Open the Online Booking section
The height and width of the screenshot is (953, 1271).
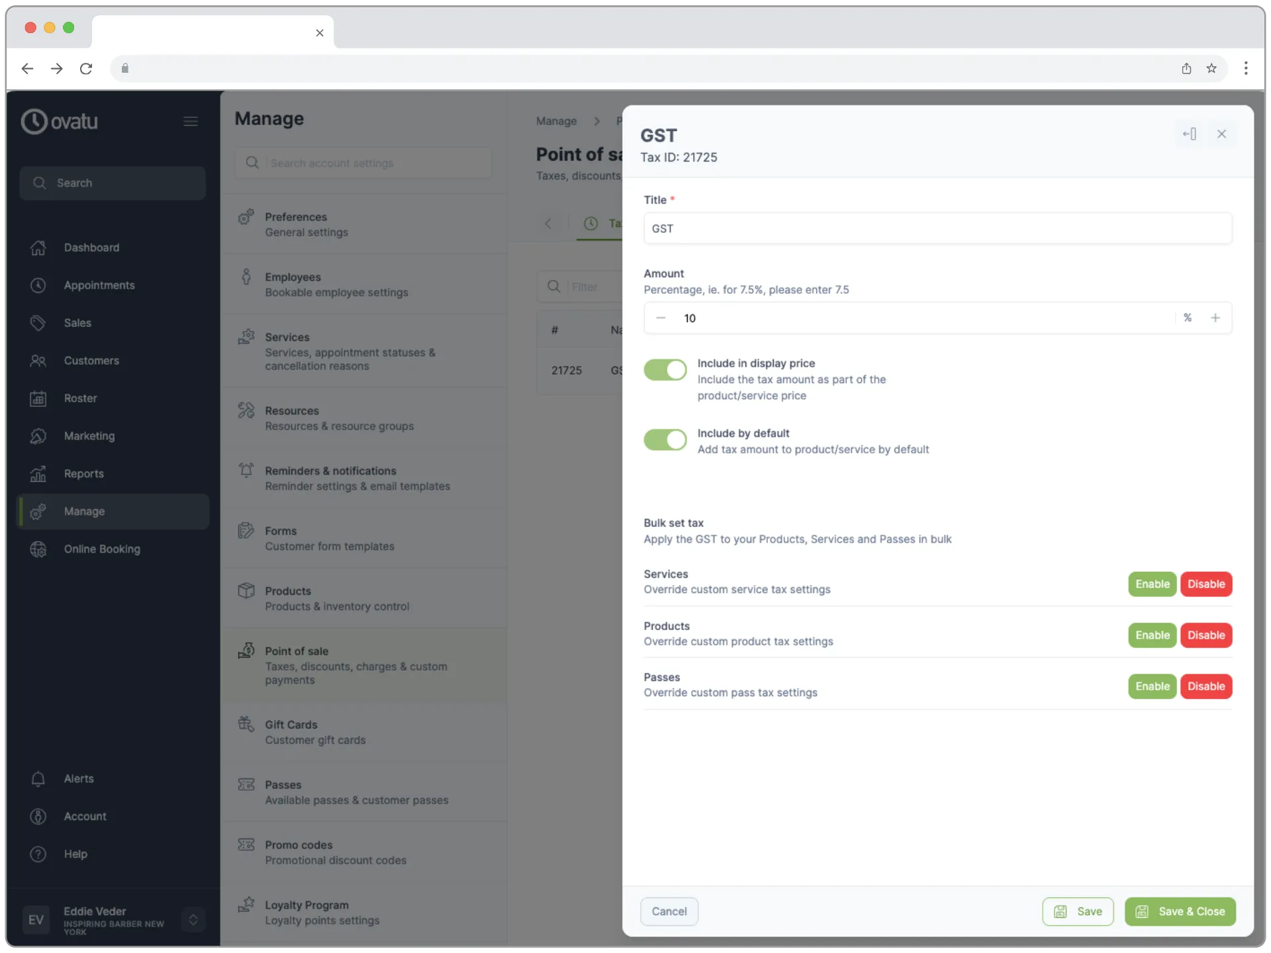[102, 549]
